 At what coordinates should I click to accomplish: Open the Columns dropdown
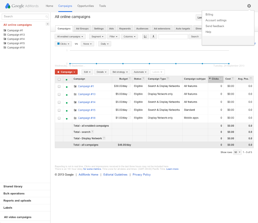[129, 37]
